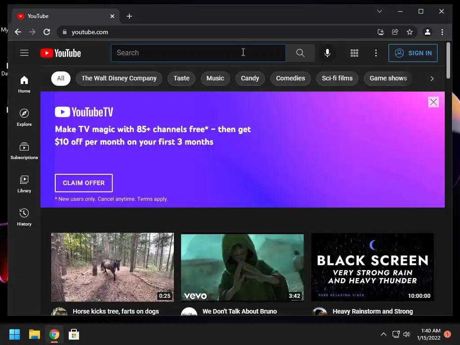Click the page vertical scrollbar

[x=448, y=61]
